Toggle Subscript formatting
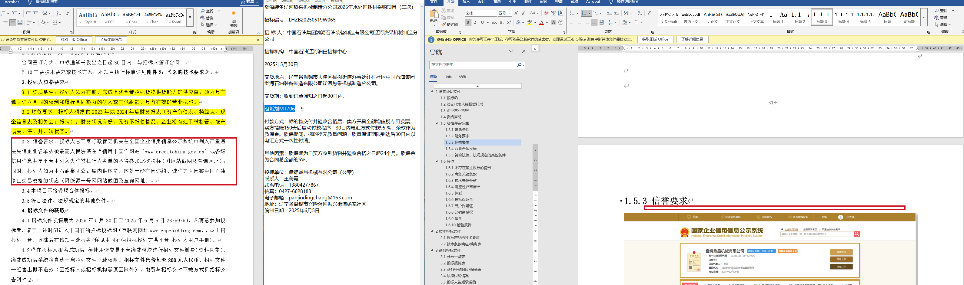This screenshot has height=285, width=964. click(501, 23)
